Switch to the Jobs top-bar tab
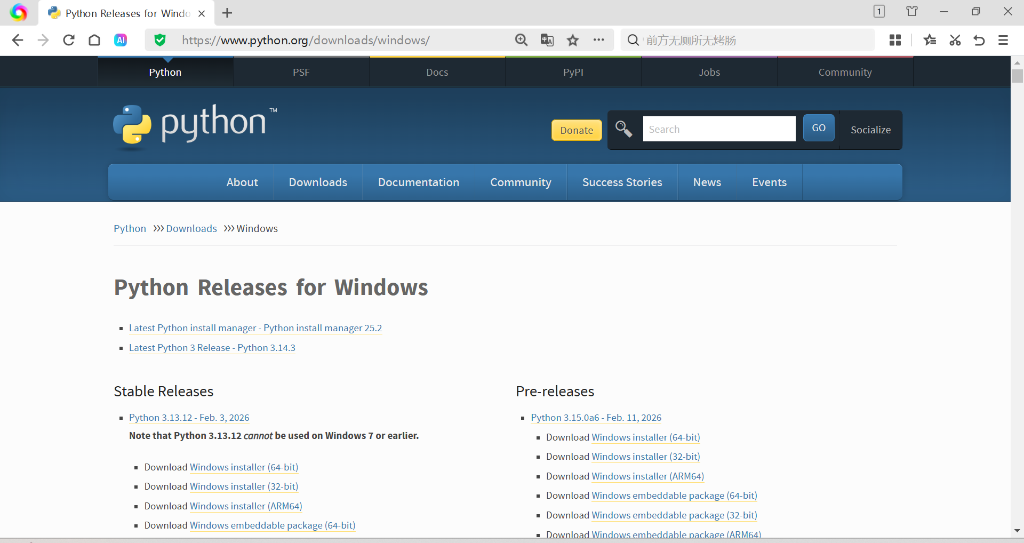 click(709, 72)
